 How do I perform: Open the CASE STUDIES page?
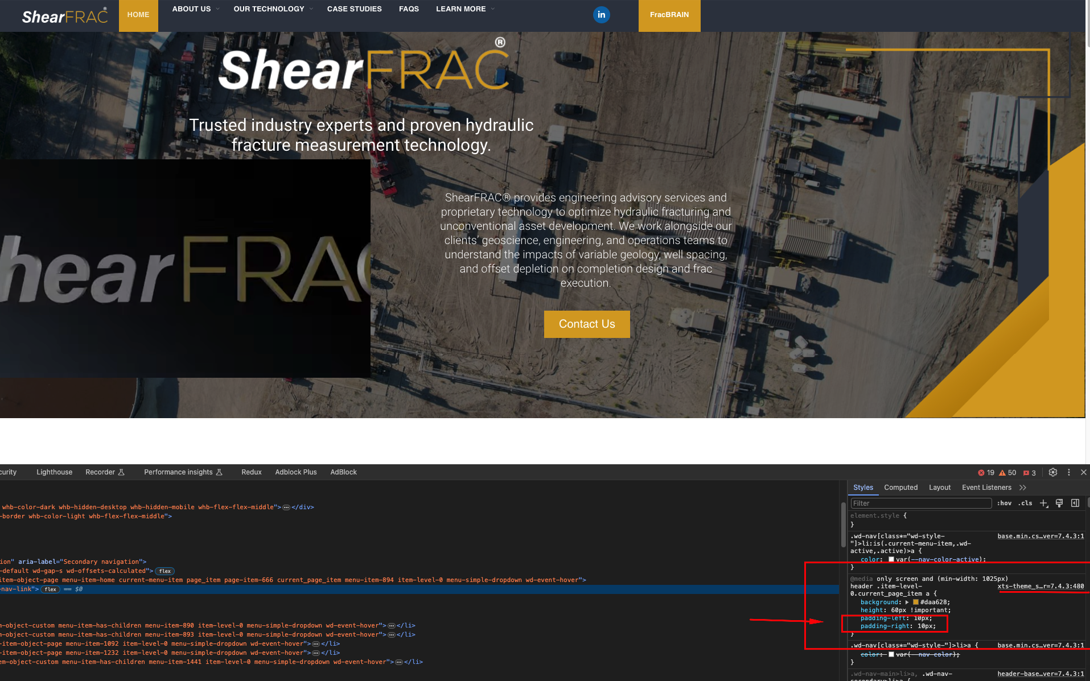(x=354, y=9)
